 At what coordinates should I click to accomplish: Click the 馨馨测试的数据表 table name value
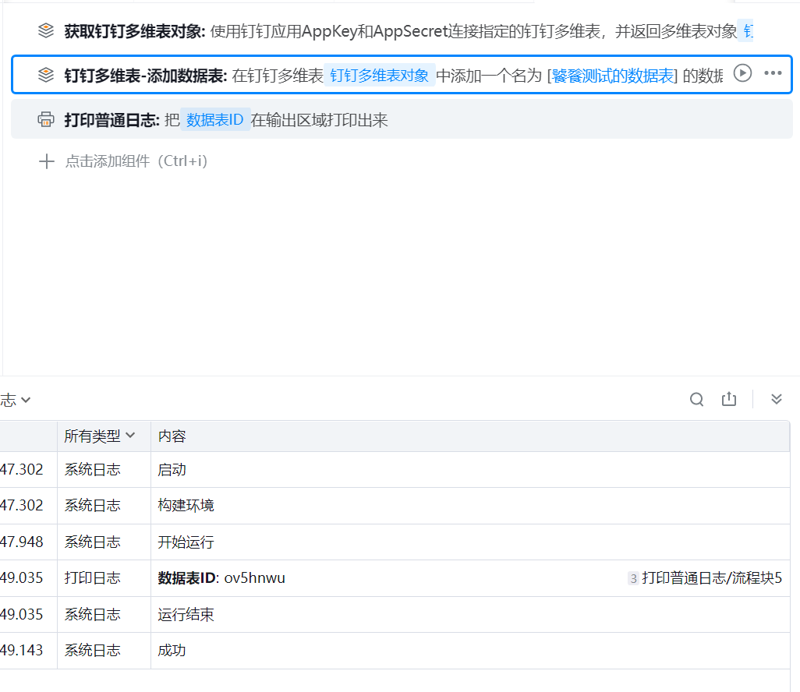coord(614,75)
